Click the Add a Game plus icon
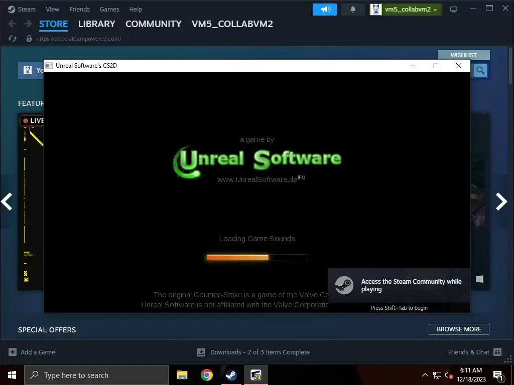 pyautogui.click(x=13, y=352)
